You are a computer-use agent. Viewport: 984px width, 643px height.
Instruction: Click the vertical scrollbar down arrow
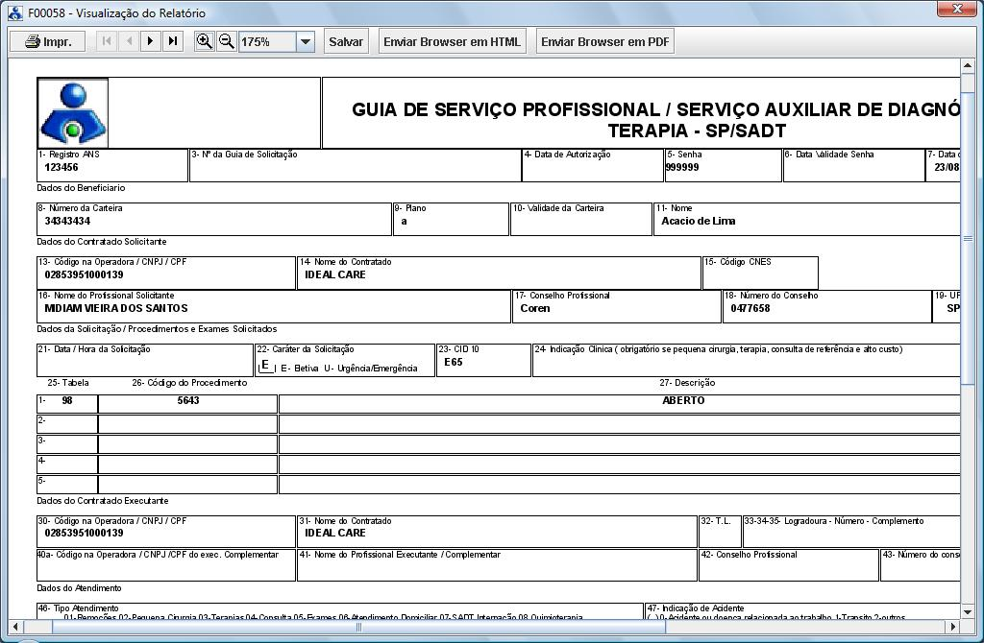(x=967, y=611)
